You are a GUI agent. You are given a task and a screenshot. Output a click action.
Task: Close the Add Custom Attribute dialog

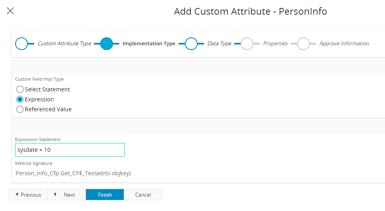(x=10, y=11)
